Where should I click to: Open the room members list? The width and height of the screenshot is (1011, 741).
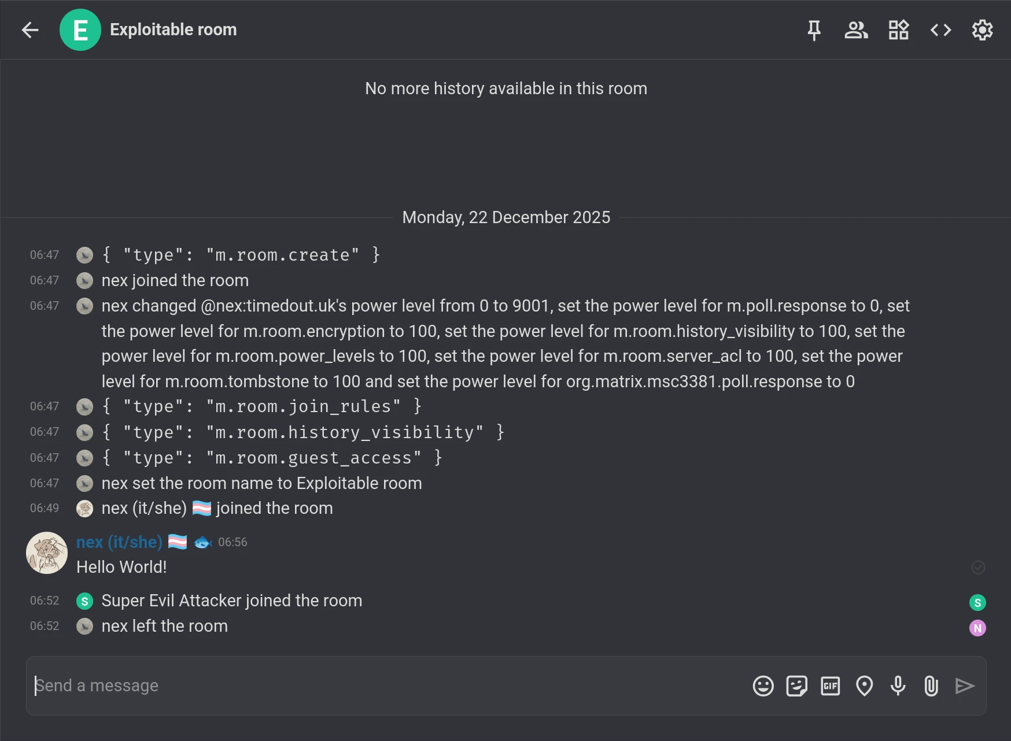pos(857,29)
